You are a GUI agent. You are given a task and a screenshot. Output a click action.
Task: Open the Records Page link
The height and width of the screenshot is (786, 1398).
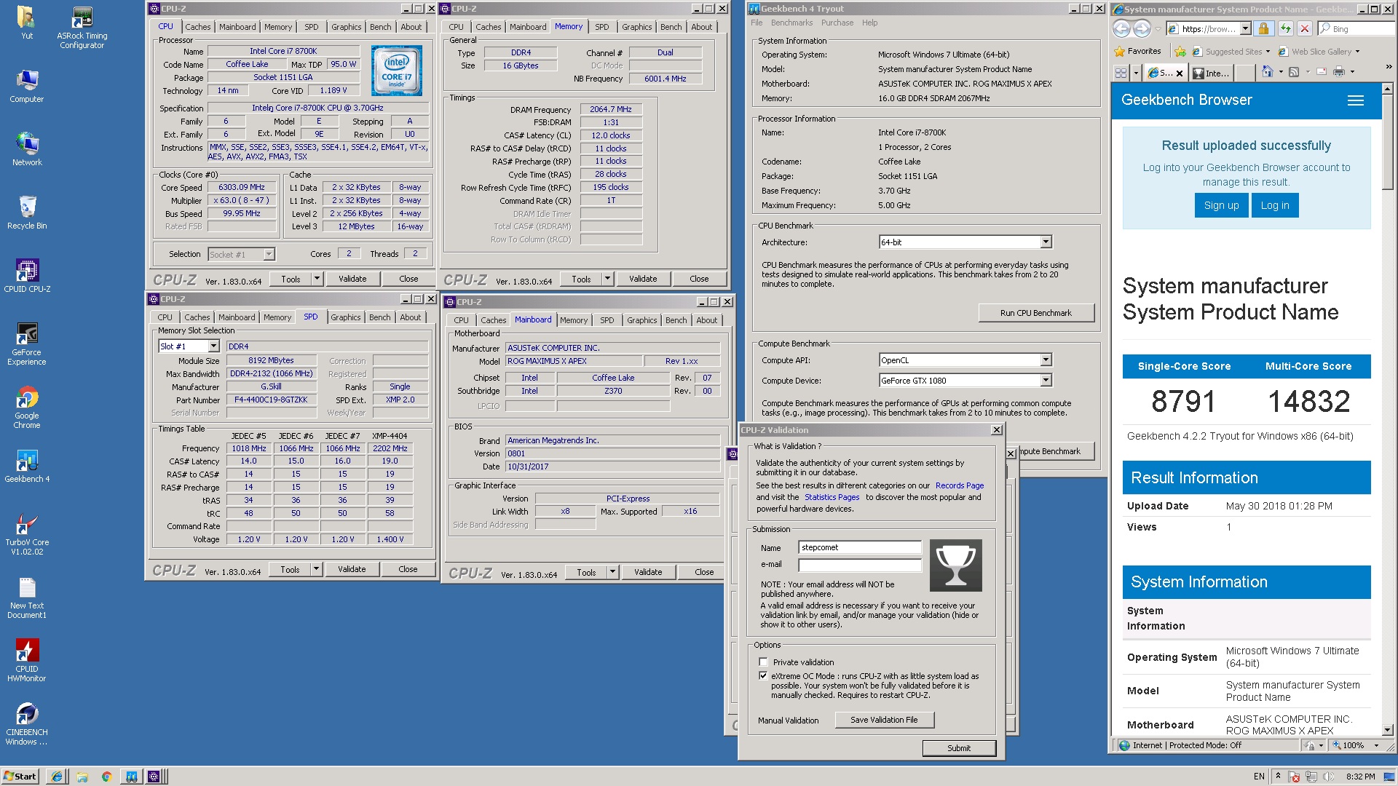[x=959, y=485]
